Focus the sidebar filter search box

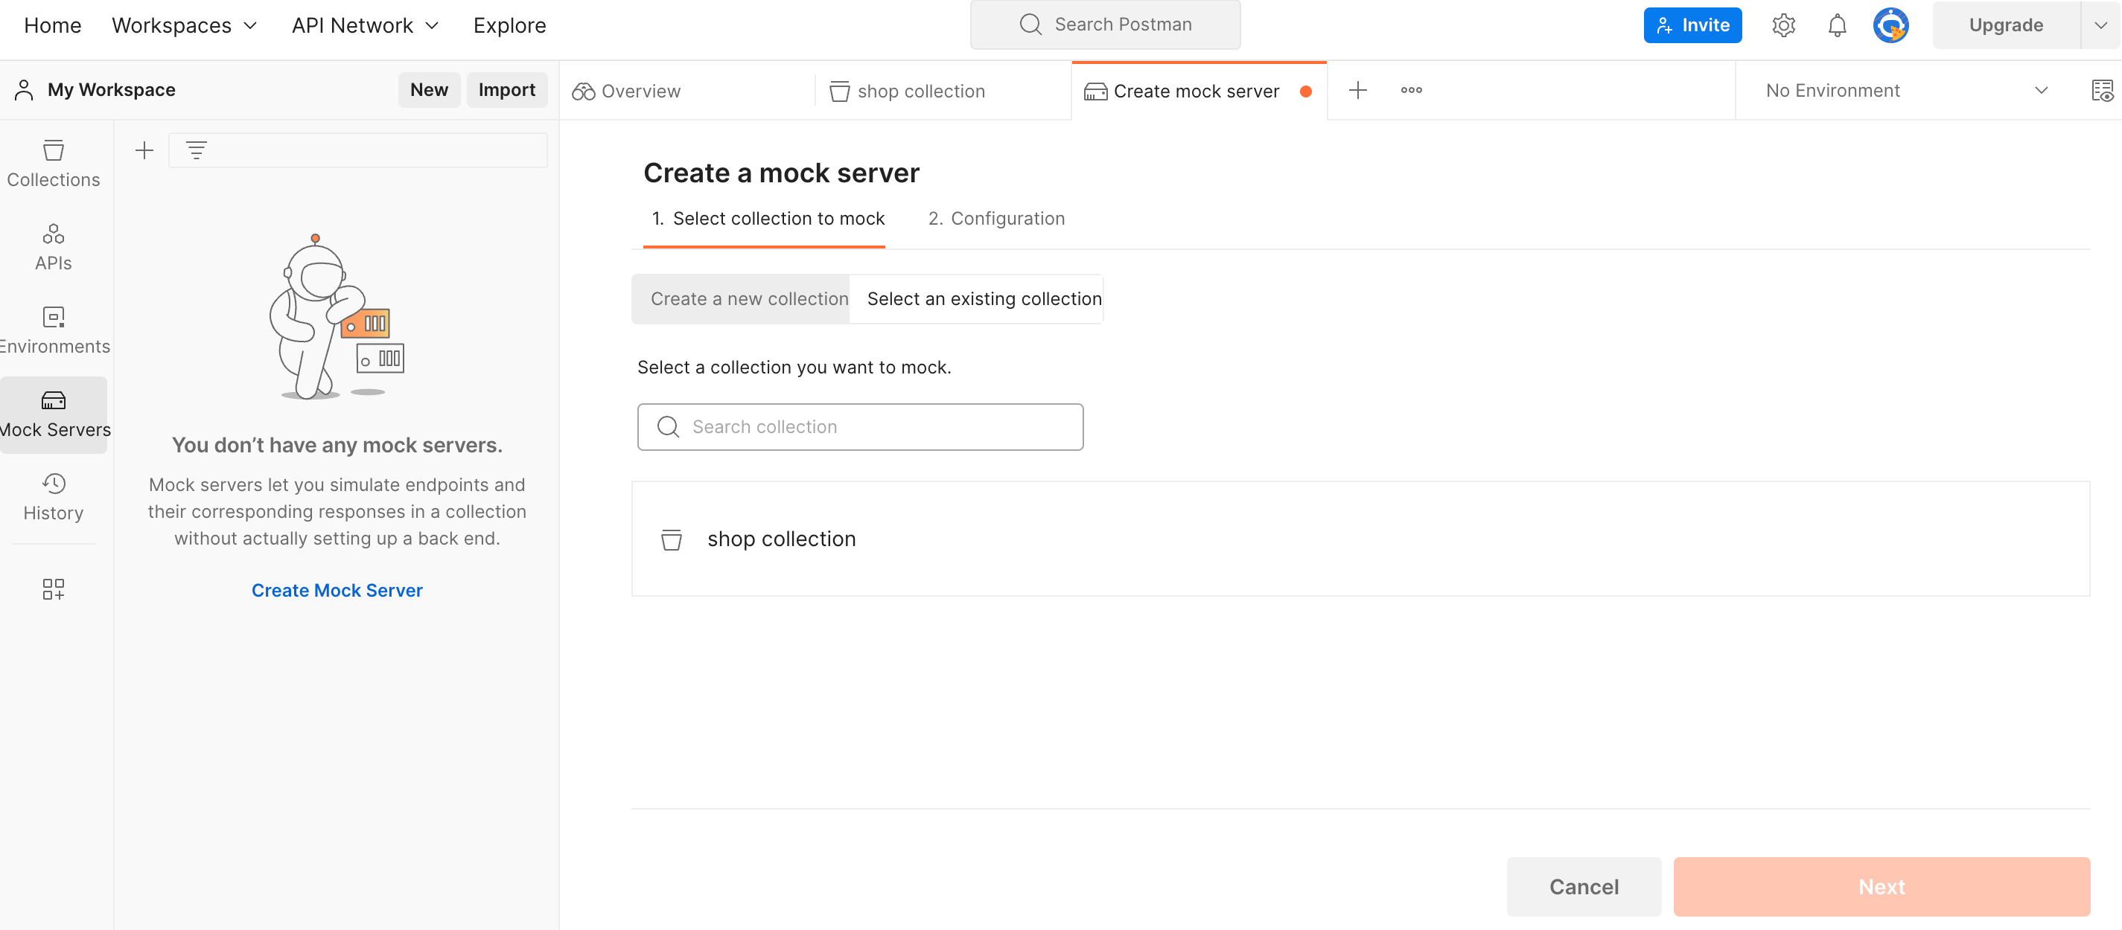click(x=358, y=150)
